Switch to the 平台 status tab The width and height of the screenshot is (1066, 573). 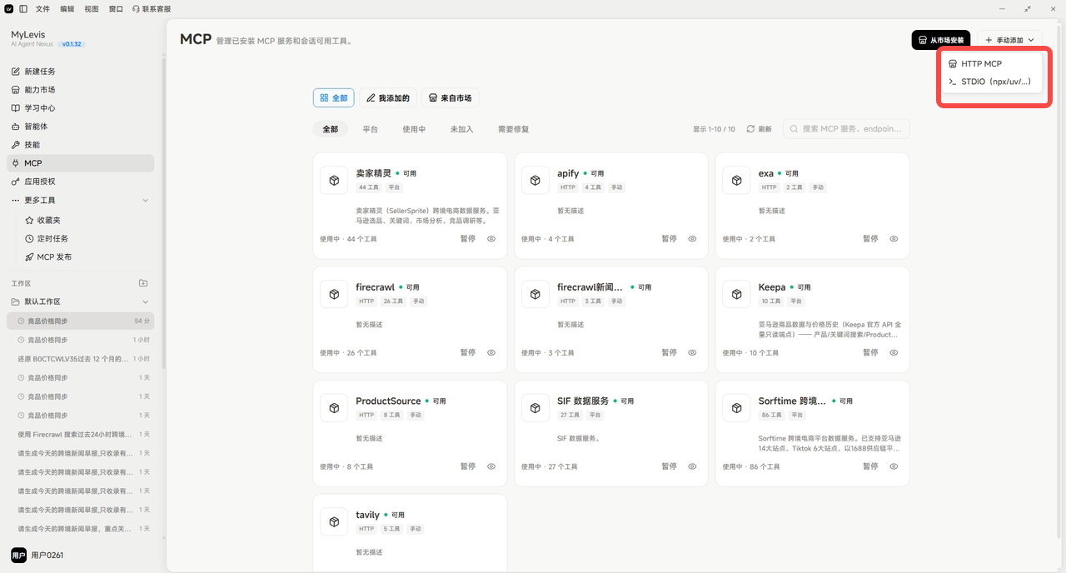click(371, 129)
